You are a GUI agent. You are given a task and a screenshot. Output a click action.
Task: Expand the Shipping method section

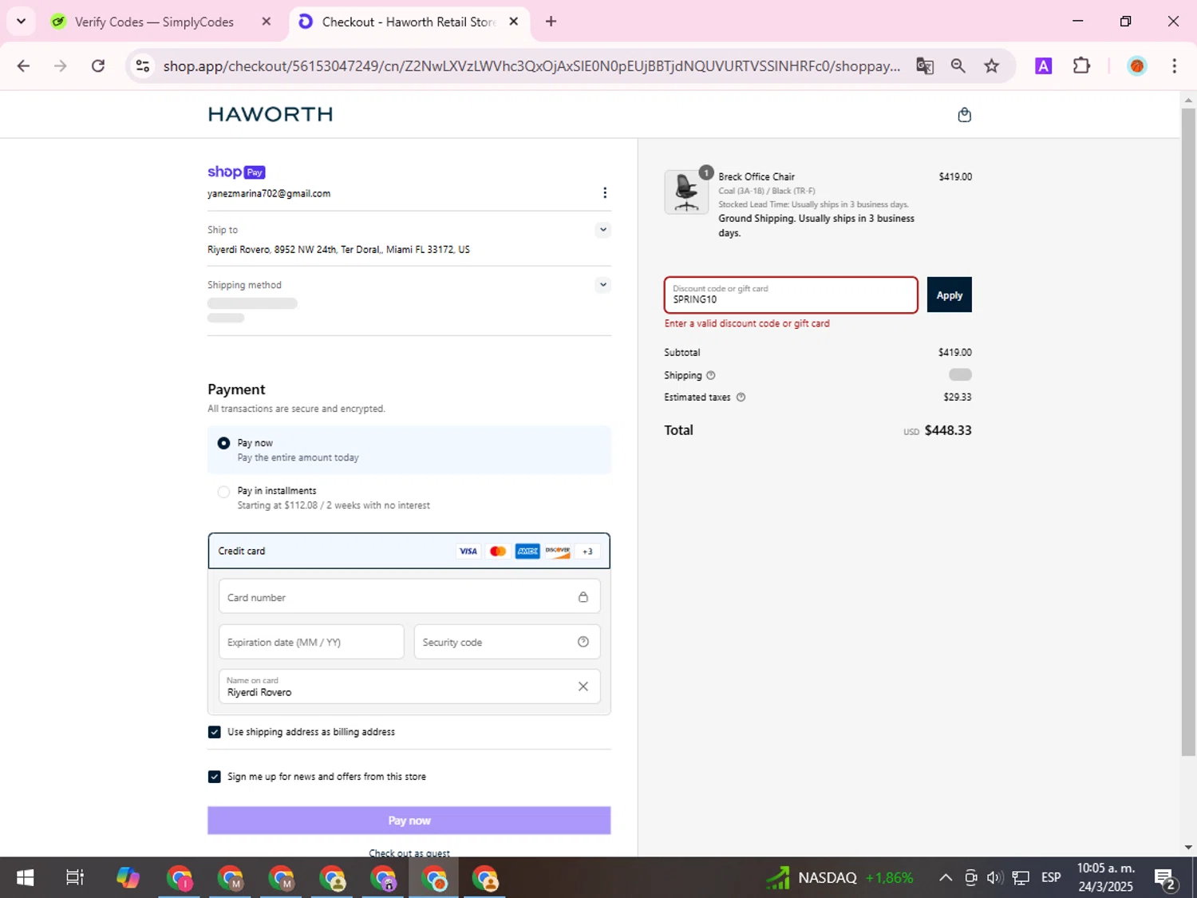click(603, 285)
